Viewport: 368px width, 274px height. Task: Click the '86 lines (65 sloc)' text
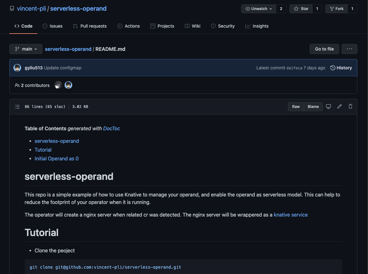pyautogui.click(x=45, y=107)
